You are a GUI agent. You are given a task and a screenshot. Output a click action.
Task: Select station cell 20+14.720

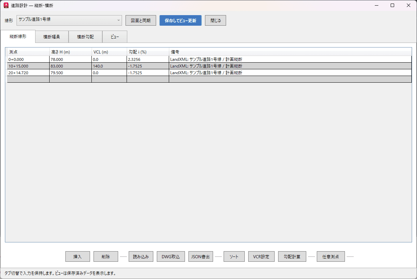(x=28, y=73)
